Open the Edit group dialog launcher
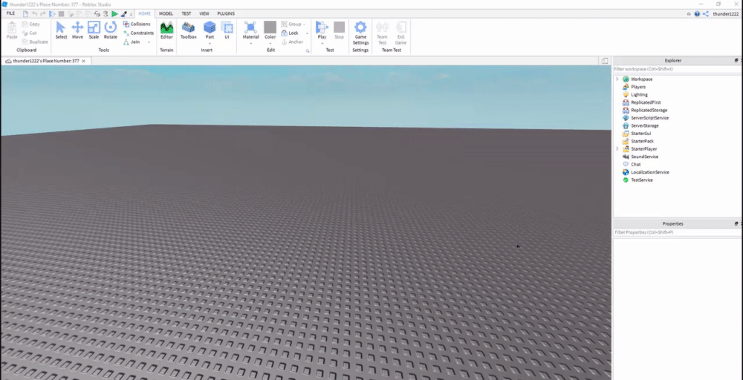The image size is (743, 380). pyautogui.click(x=307, y=50)
